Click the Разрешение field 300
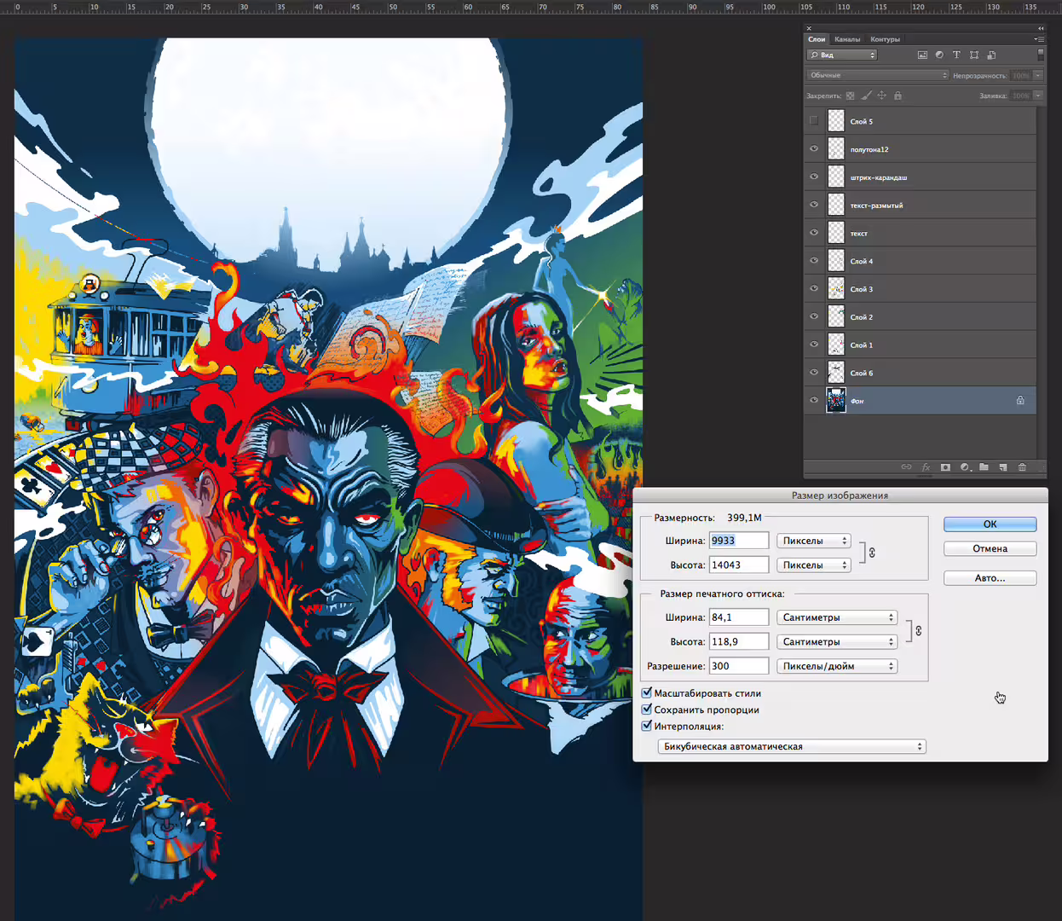 tap(739, 666)
